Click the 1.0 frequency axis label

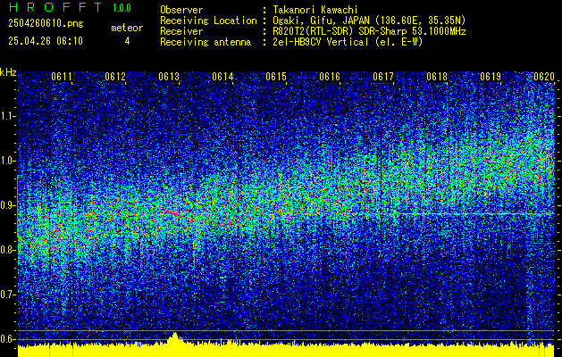8,161
